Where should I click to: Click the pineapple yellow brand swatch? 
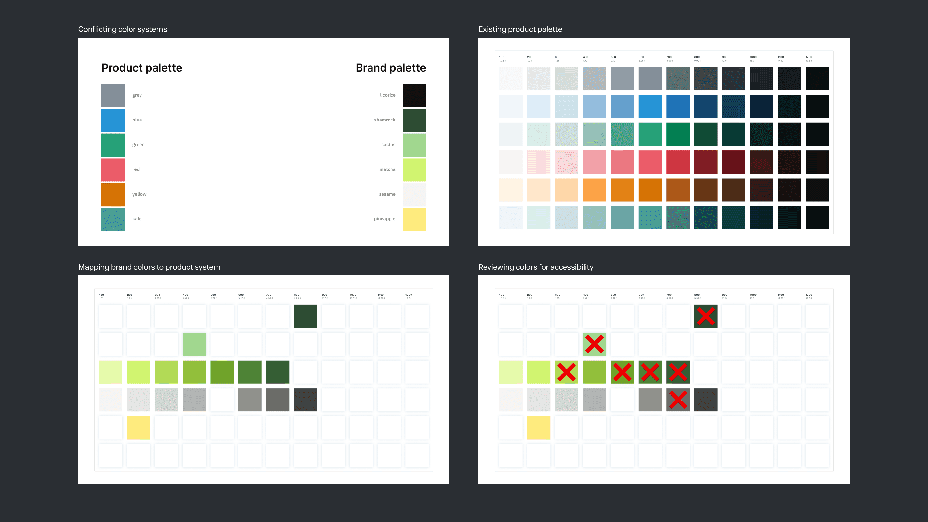click(x=414, y=219)
